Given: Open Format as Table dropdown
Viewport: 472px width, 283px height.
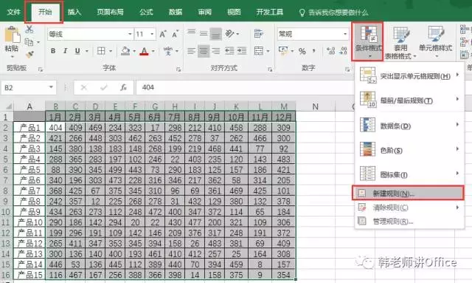Looking at the screenshot, I should [400, 43].
